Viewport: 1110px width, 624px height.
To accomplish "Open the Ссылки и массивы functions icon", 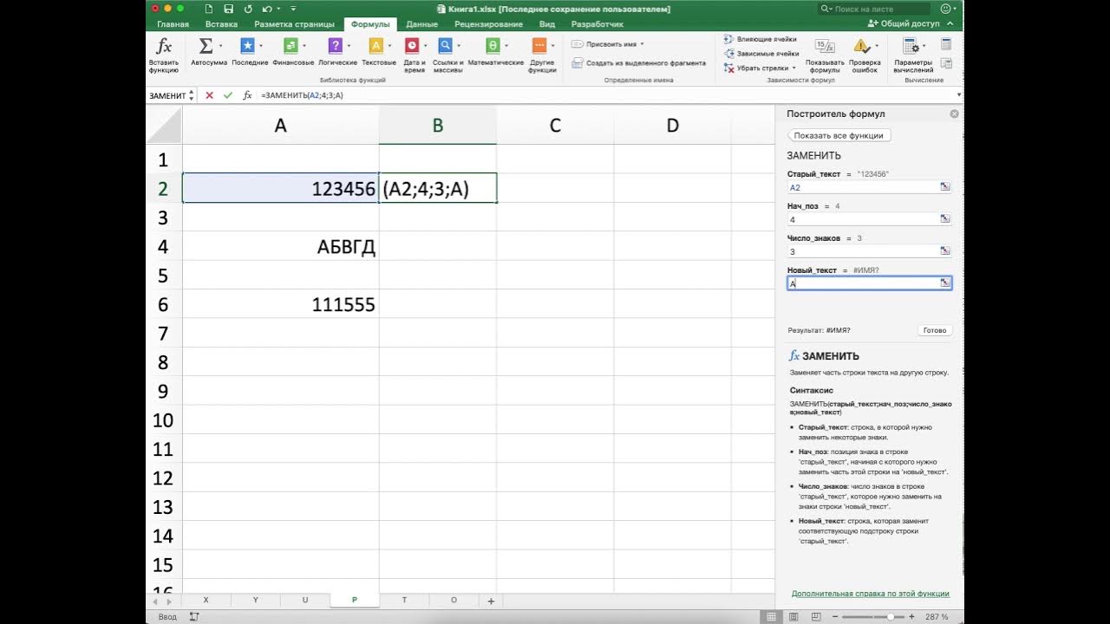I will pos(445,46).
